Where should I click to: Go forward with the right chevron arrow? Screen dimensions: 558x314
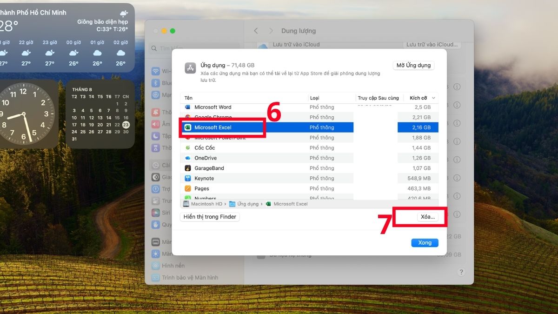270,31
